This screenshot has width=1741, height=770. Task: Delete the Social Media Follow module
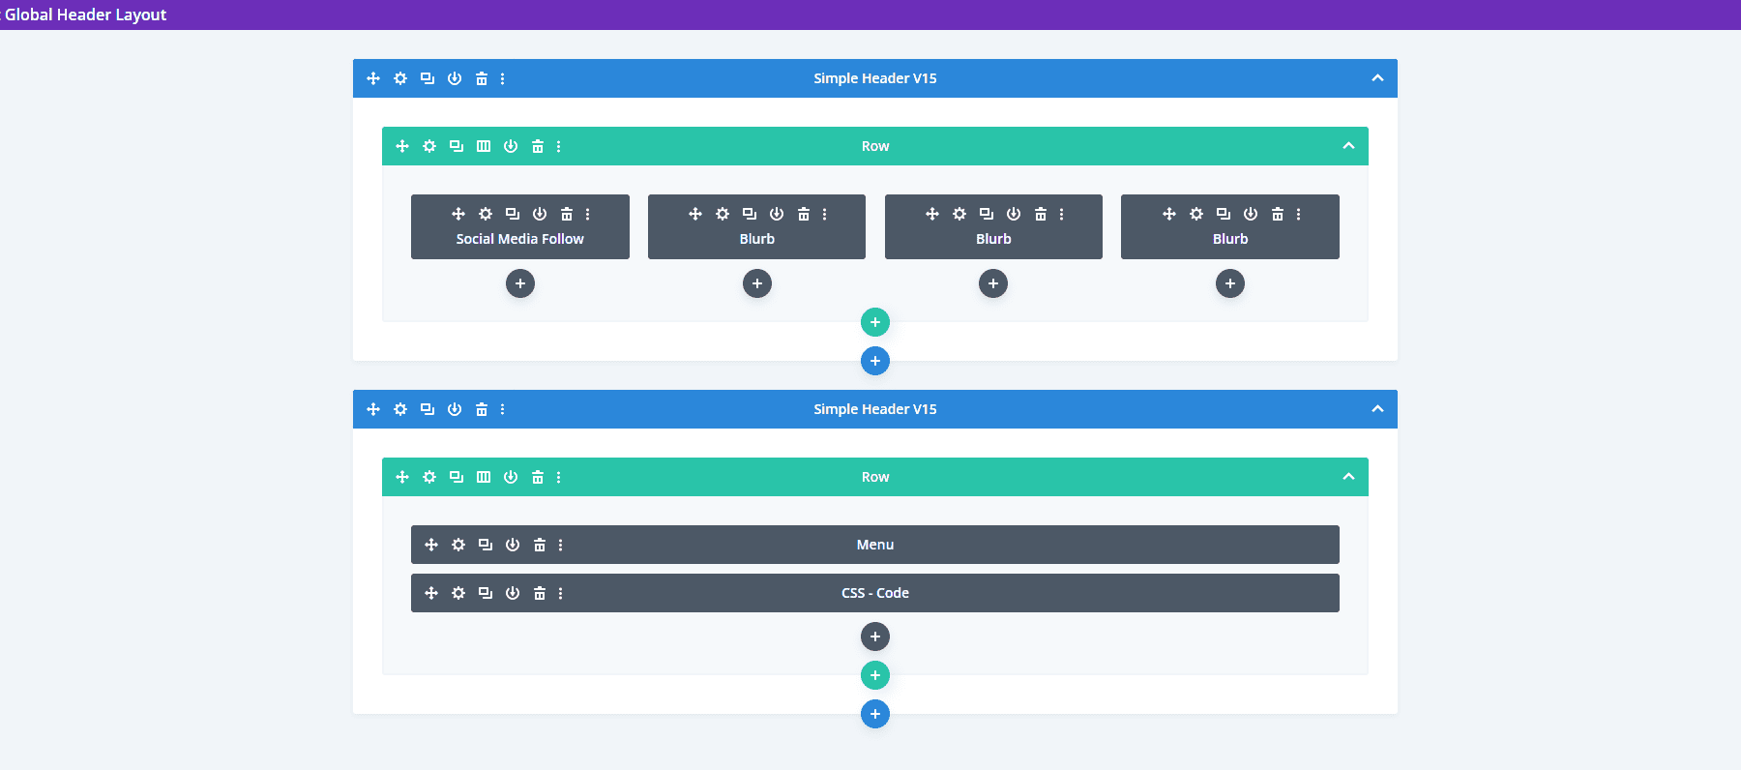[567, 214]
